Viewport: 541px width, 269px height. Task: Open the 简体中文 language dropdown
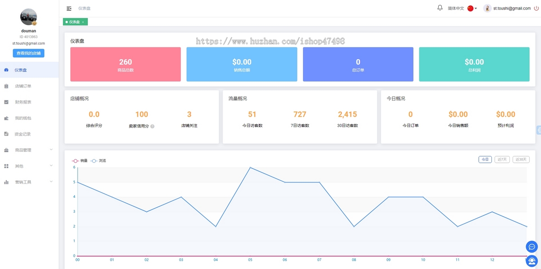coord(462,8)
